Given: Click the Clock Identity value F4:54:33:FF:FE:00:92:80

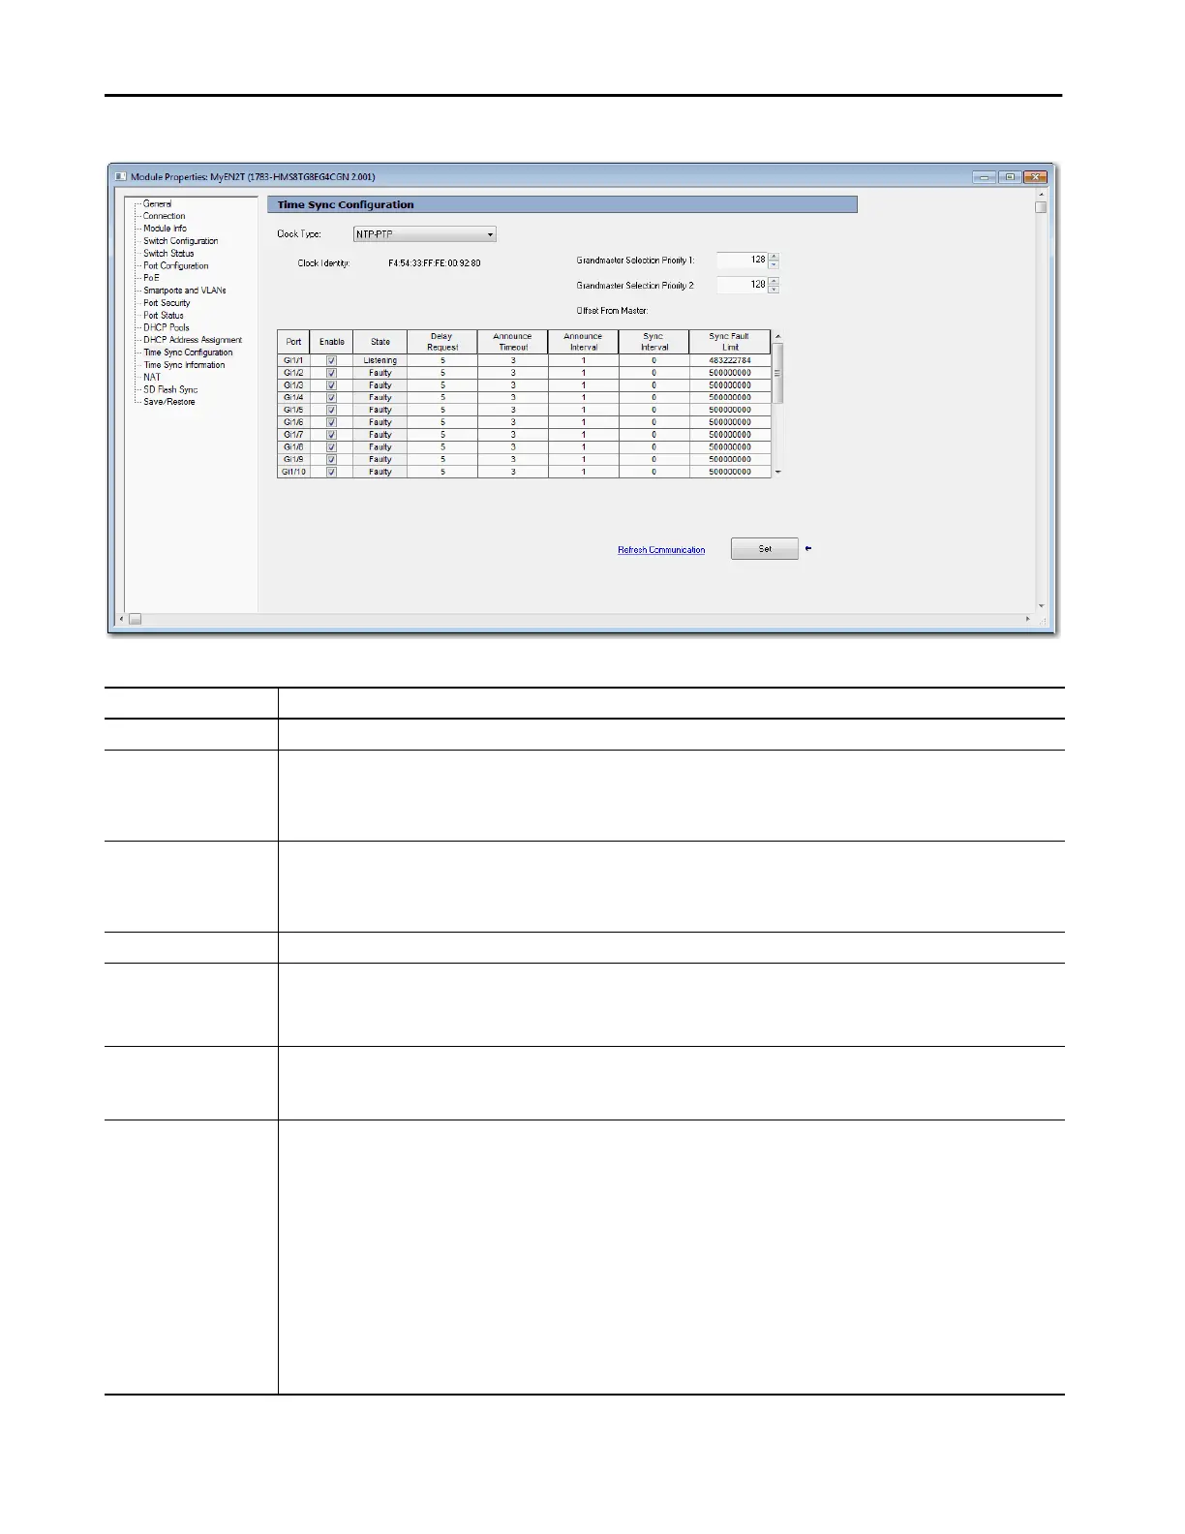Looking at the screenshot, I should pos(435,263).
